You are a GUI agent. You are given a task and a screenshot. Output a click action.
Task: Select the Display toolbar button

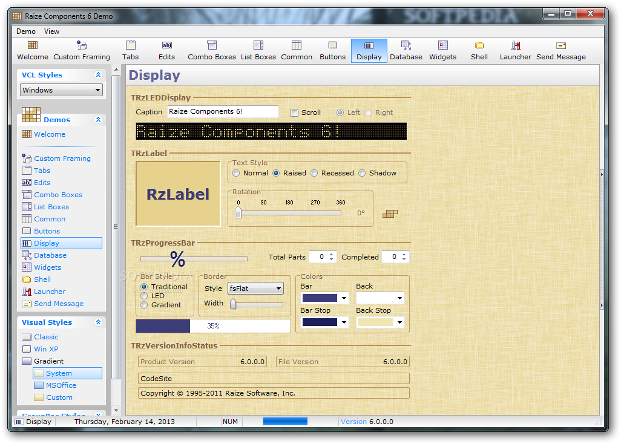click(x=369, y=51)
